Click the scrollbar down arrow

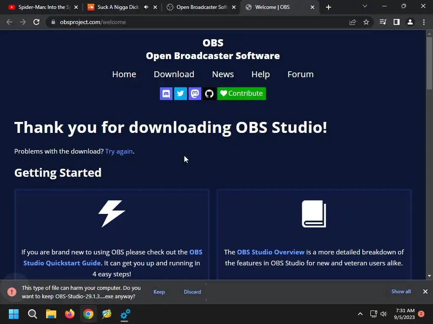429,276
